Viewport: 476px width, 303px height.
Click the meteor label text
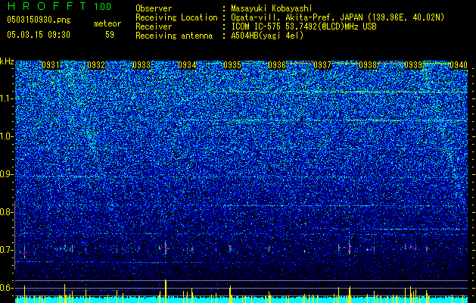(107, 23)
